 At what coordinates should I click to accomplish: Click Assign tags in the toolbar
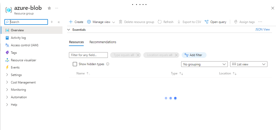click(244, 22)
